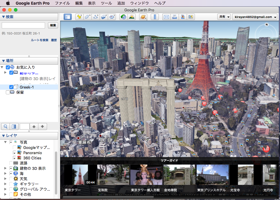Click the tour guide horizontal scrollbar
280x200 pixels.
tap(108, 197)
